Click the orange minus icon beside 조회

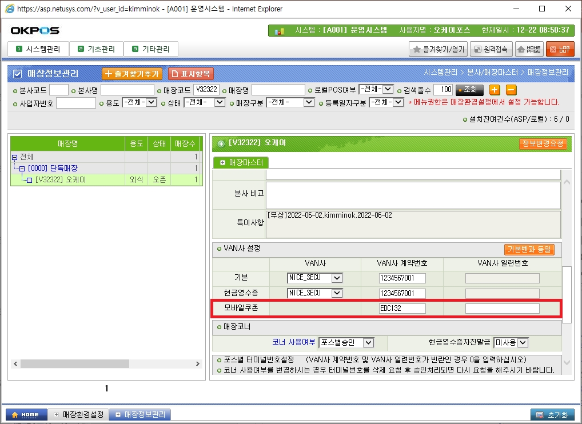[511, 90]
